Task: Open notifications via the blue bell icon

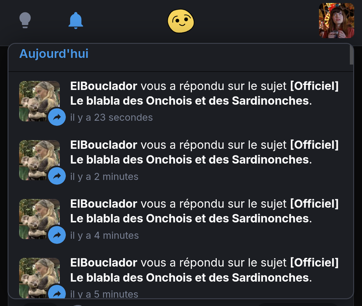Action: [x=76, y=20]
